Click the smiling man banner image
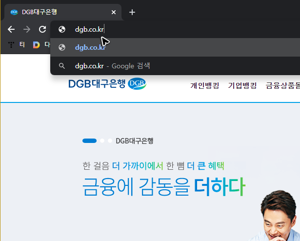 coord(277,216)
